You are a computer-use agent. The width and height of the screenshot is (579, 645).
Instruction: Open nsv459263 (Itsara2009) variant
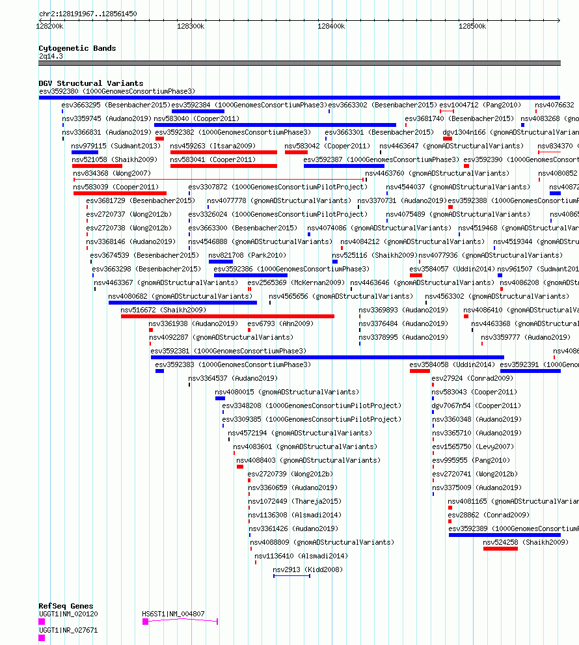tap(213, 146)
